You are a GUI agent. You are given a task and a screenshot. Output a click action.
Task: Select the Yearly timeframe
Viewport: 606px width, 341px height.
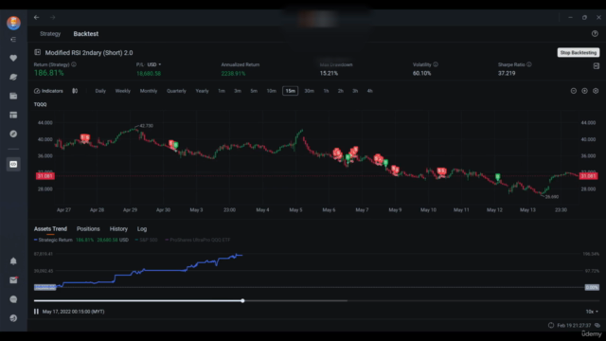pos(202,91)
